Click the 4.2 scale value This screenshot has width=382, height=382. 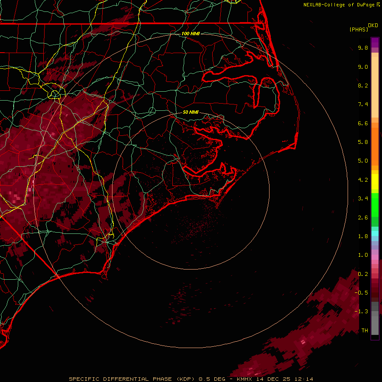pos(363,180)
